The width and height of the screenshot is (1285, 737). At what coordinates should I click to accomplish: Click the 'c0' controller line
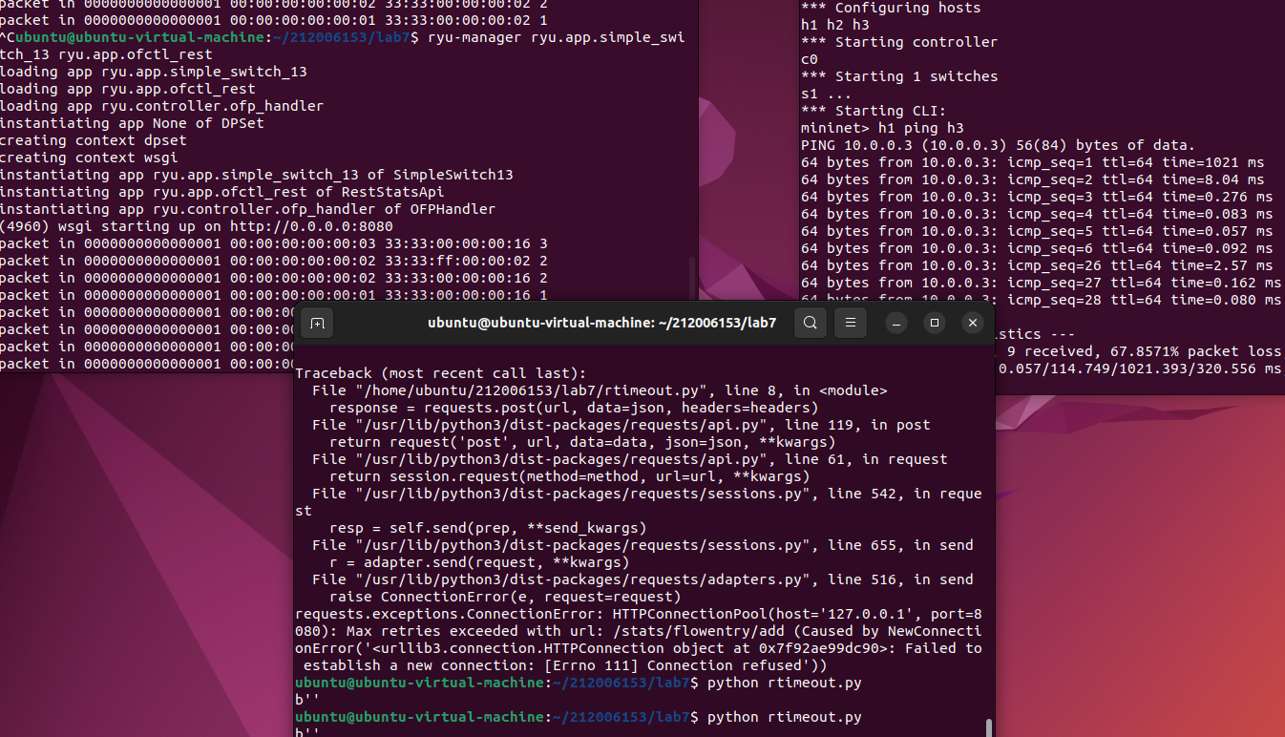[810, 59]
